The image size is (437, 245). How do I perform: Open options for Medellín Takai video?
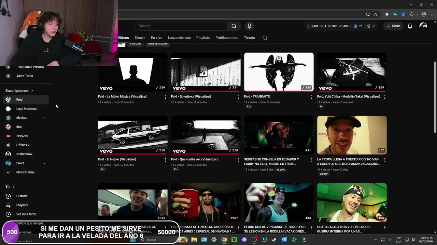[x=385, y=97]
